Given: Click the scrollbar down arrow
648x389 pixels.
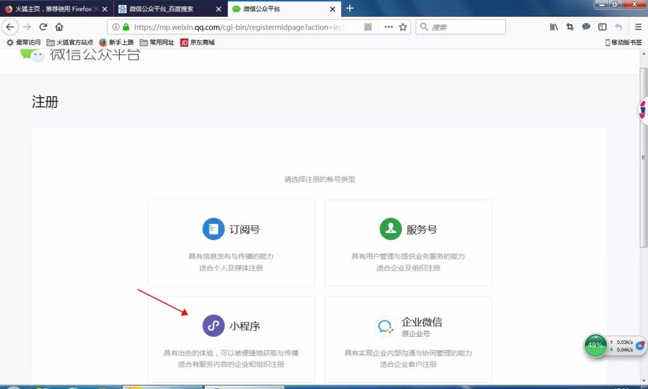Looking at the screenshot, I should (x=644, y=381).
